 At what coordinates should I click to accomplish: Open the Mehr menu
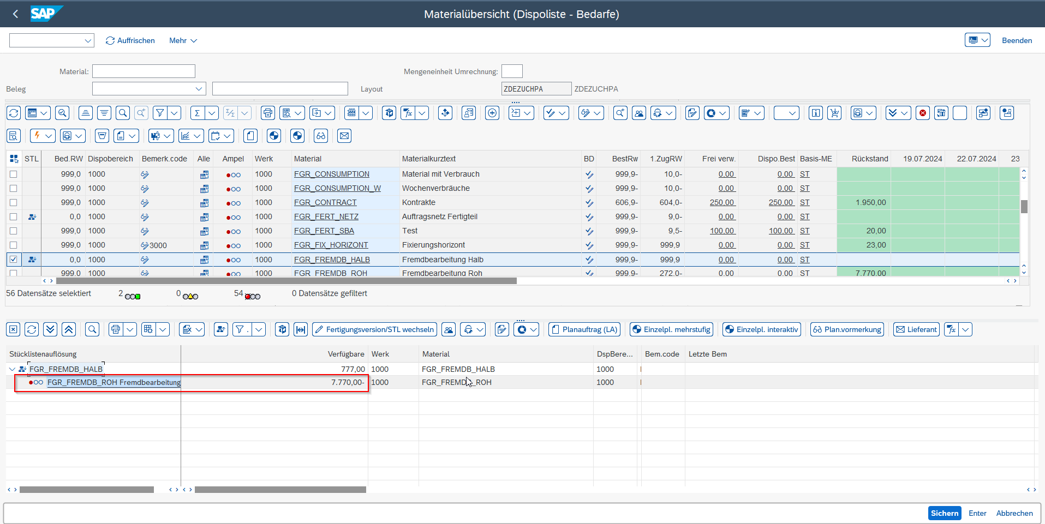click(183, 40)
